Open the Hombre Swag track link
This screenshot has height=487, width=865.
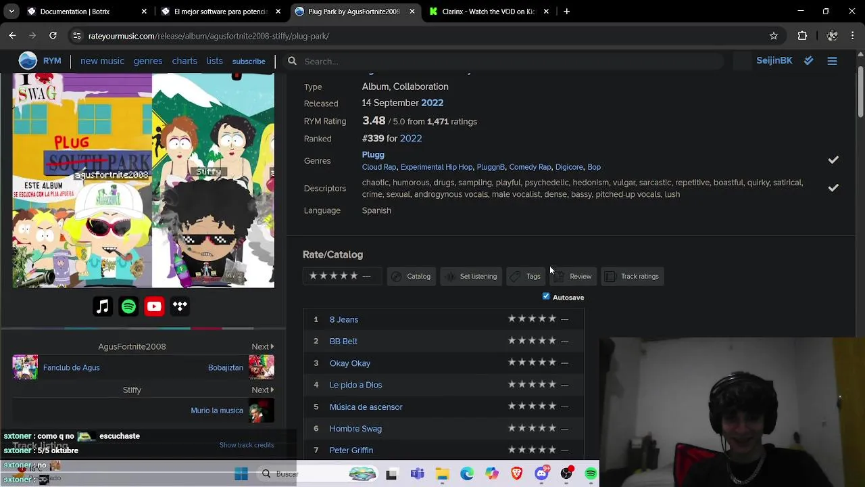click(355, 428)
